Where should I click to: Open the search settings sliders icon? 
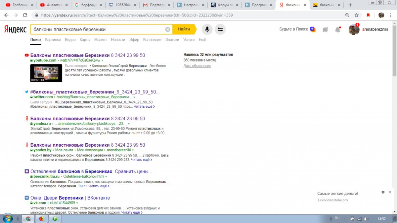point(220,29)
